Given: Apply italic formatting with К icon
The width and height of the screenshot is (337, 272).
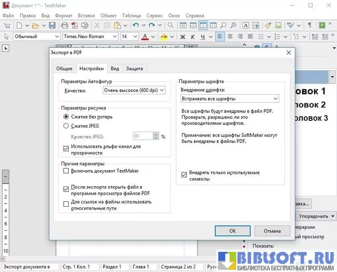Looking at the screenshot, I should pyautogui.click(x=193, y=37).
